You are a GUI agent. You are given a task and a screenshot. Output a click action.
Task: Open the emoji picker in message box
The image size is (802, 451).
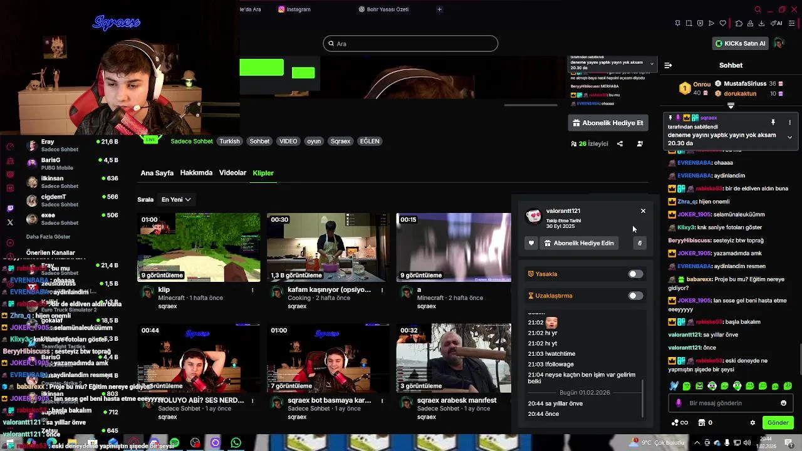pyautogui.click(x=783, y=403)
